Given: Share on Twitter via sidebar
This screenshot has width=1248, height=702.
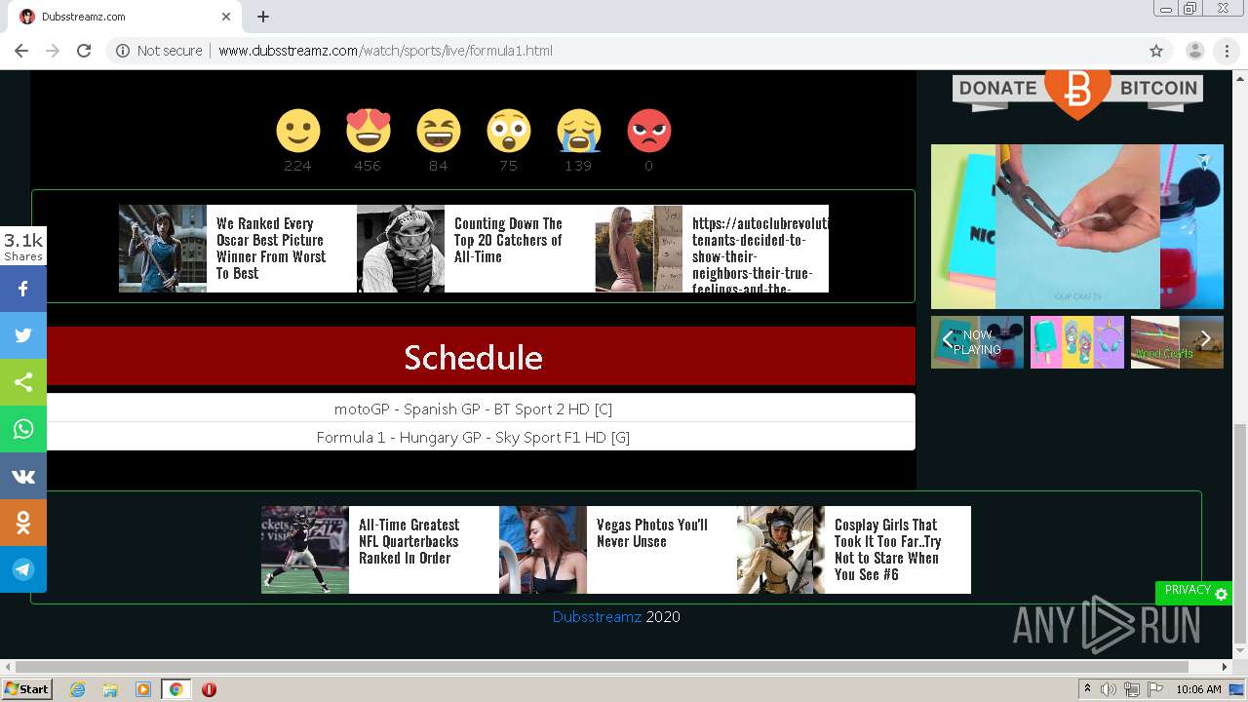Looking at the screenshot, I should [x=23, y=335].
